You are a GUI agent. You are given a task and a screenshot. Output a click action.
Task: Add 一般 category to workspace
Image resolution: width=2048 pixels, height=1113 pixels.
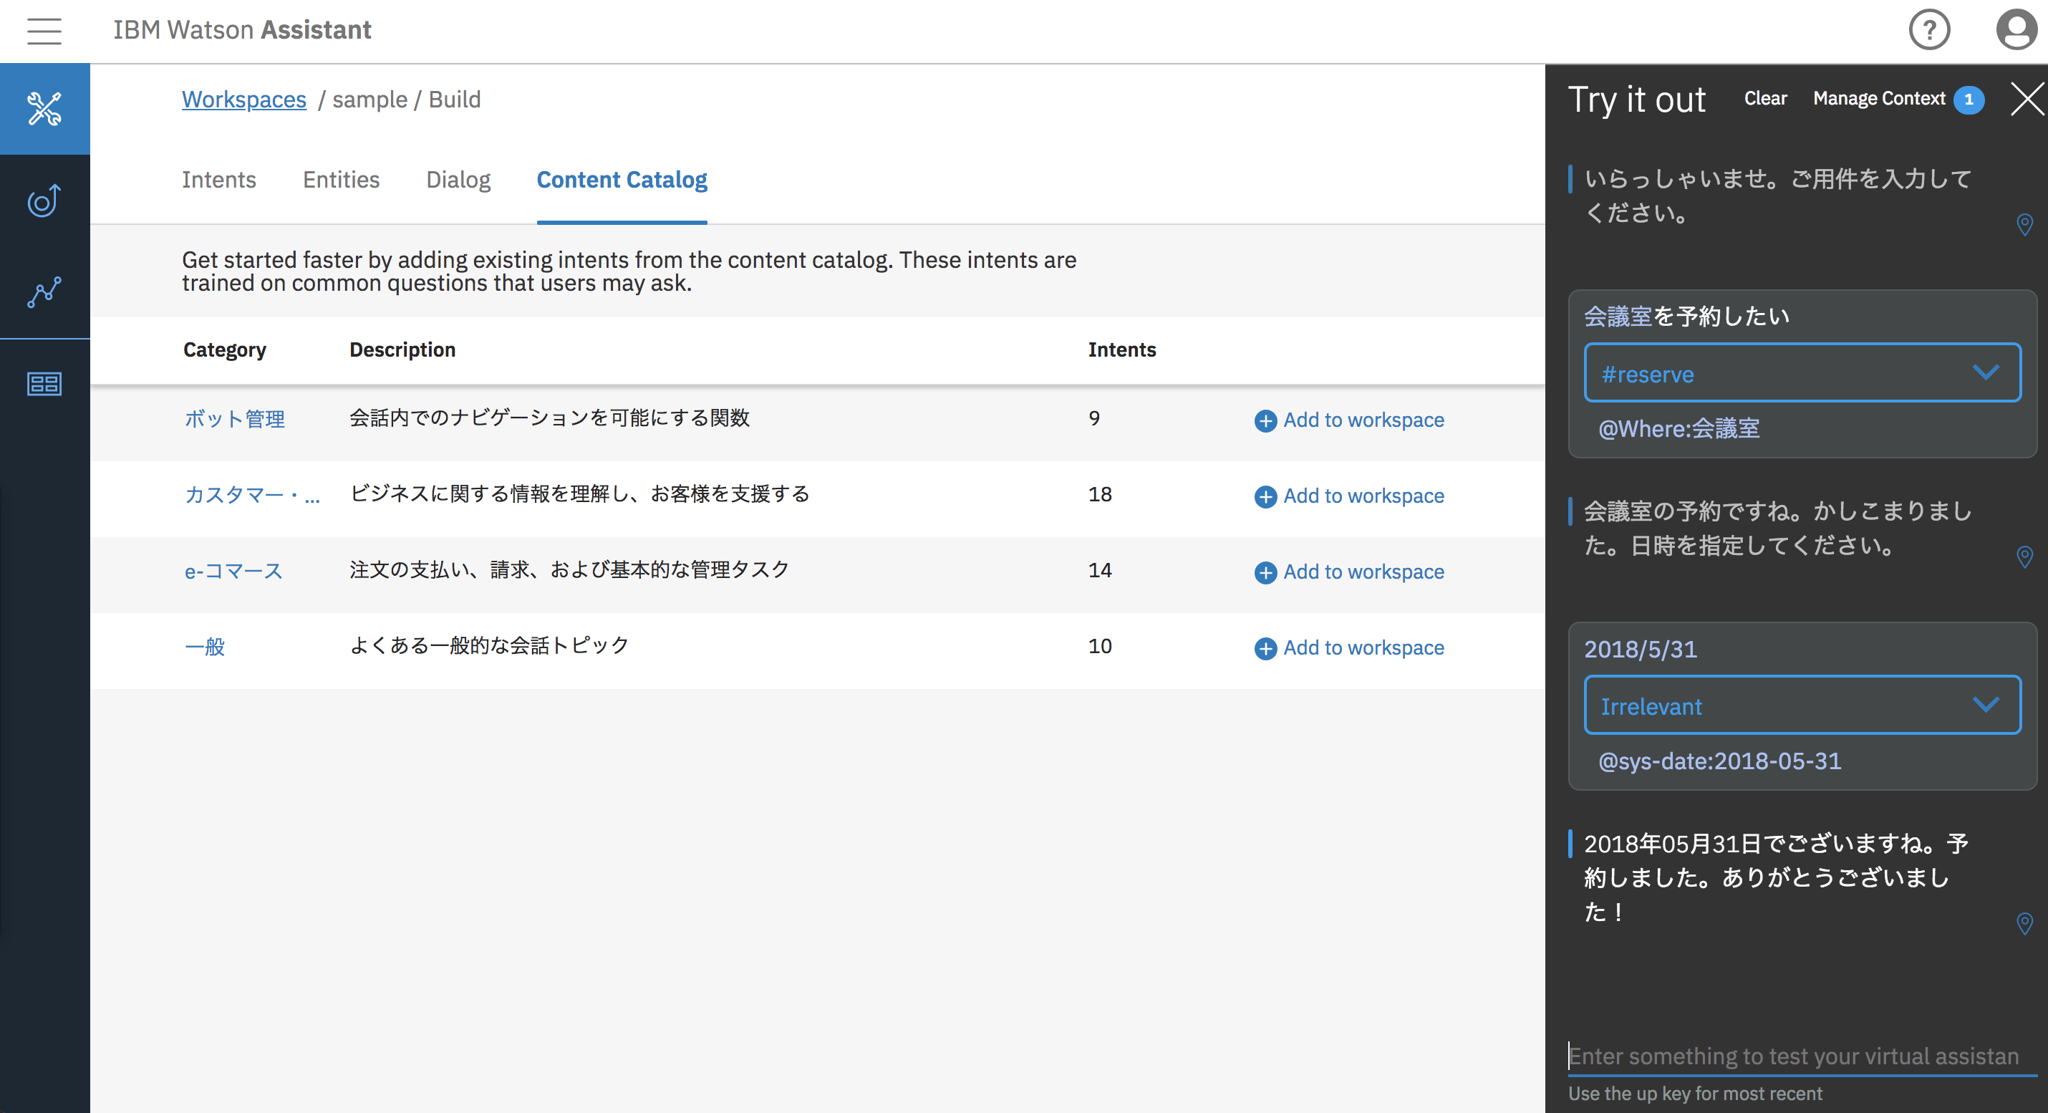[x=1349, y=648]
